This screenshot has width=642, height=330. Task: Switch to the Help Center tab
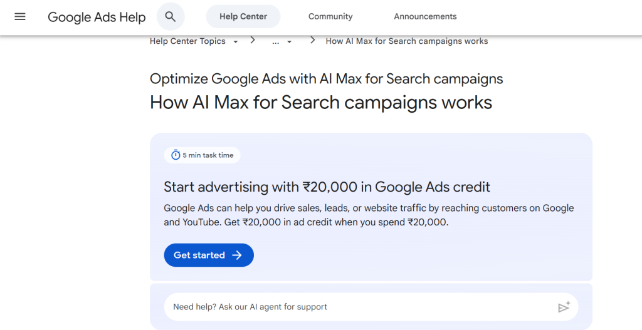243,17
